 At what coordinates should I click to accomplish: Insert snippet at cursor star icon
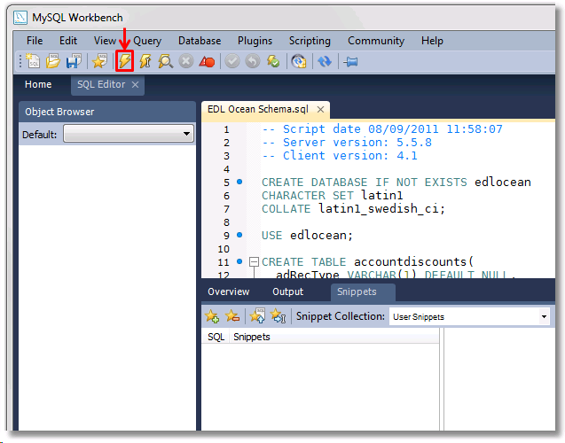[279, 316]
